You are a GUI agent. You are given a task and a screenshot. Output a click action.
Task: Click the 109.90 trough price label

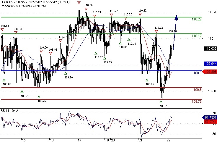(69, 78)
